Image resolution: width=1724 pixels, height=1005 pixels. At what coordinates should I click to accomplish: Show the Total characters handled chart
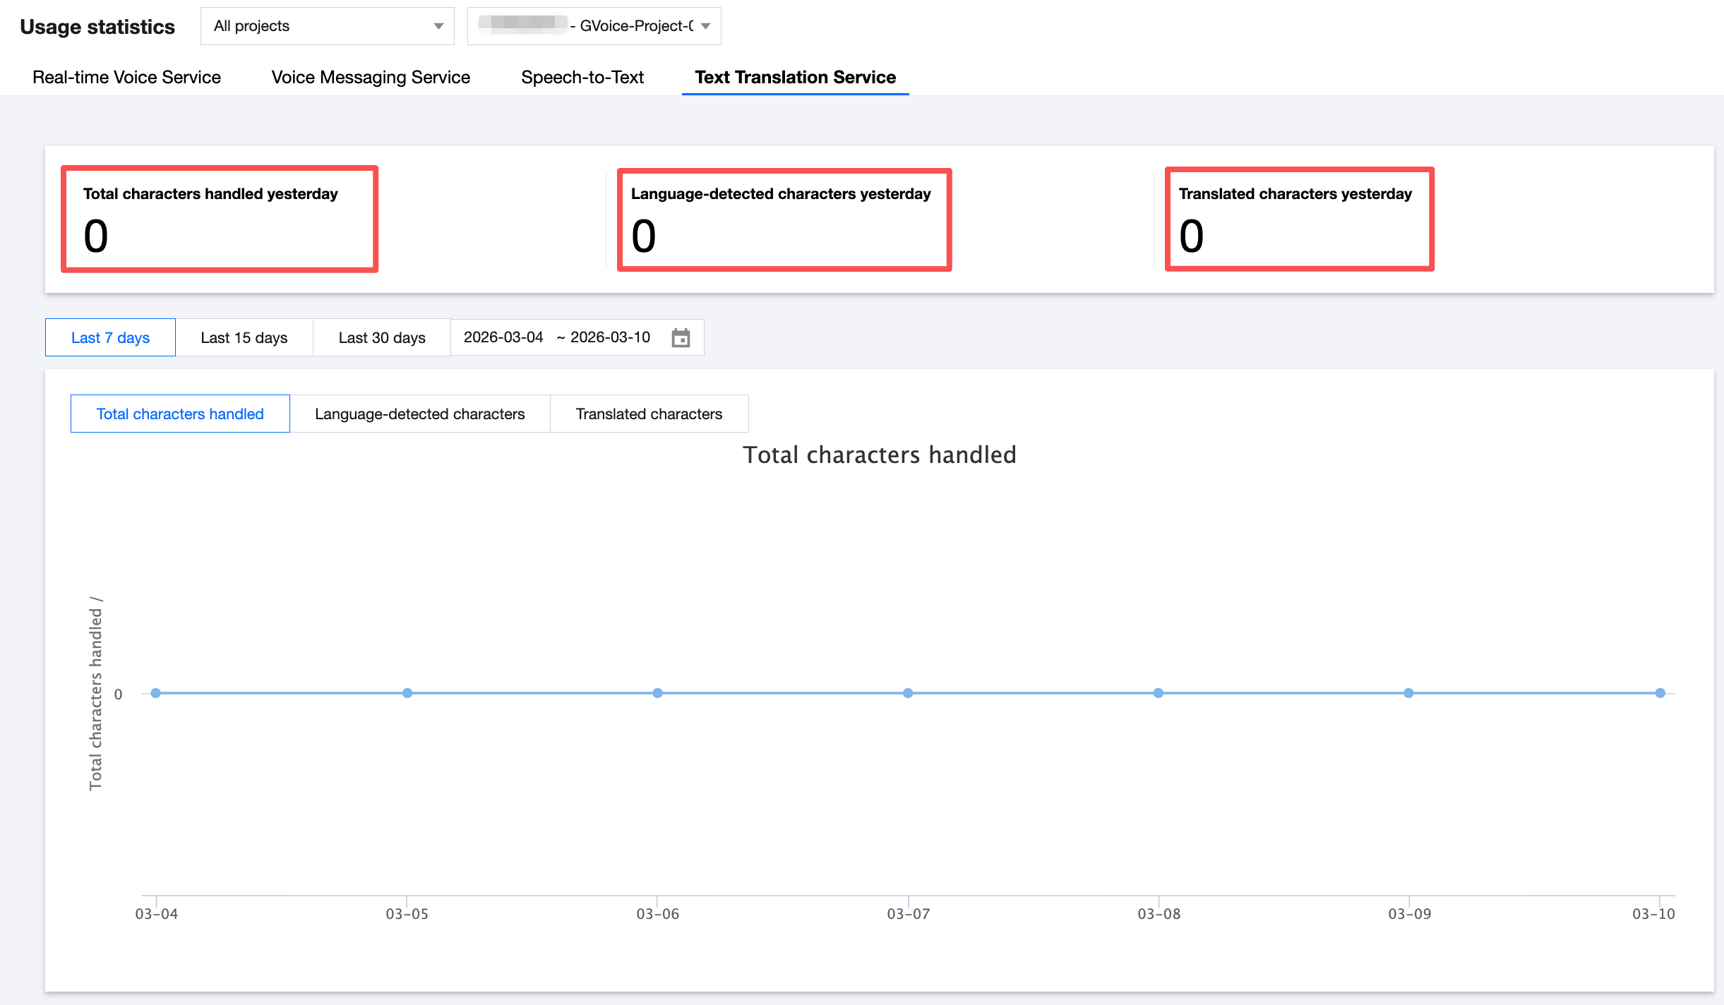[180, 414]
